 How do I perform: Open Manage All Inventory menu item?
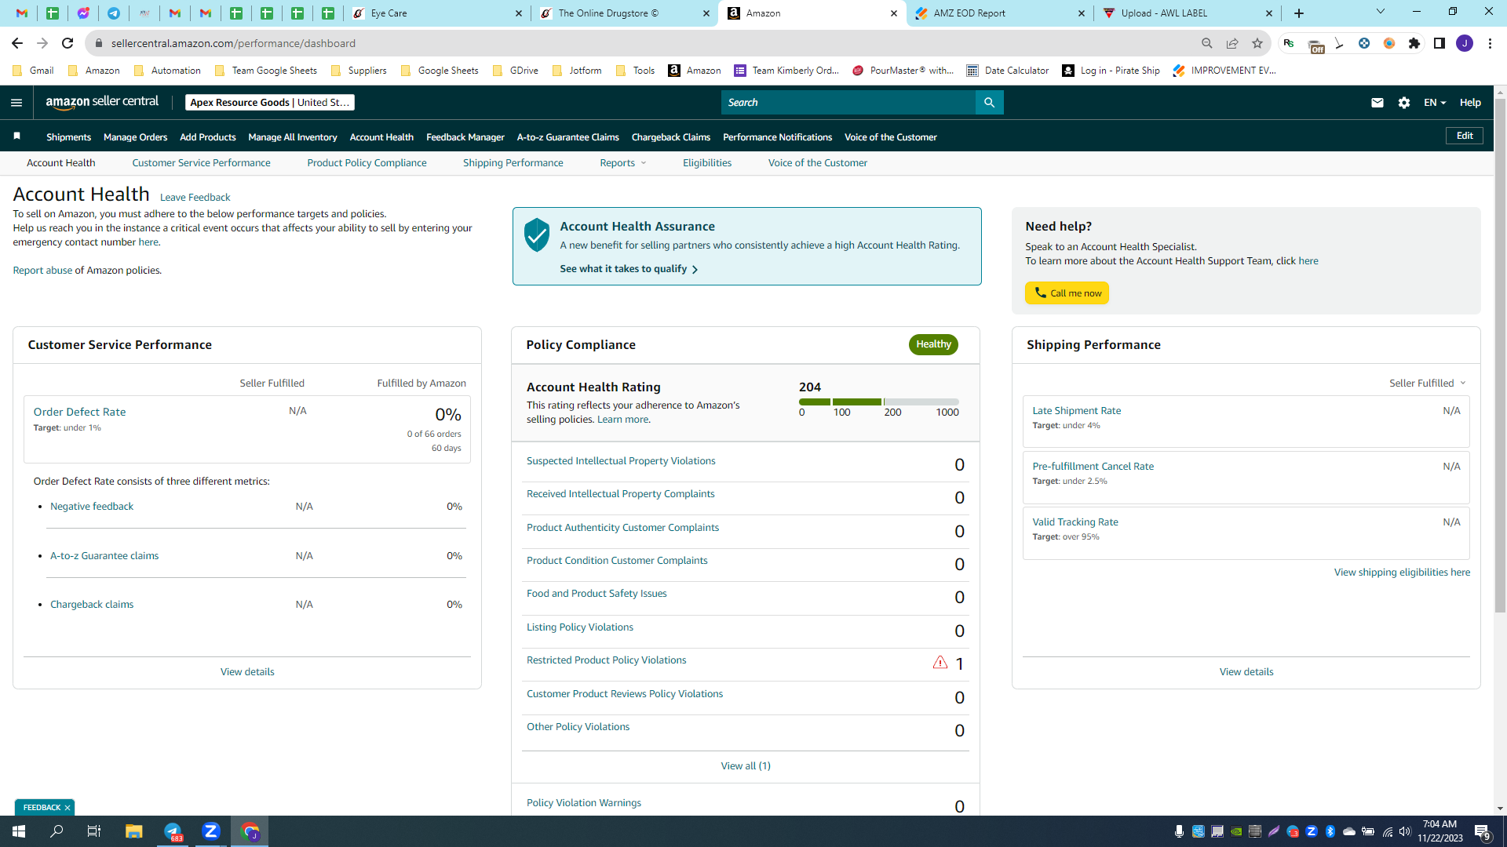point(293,137)
